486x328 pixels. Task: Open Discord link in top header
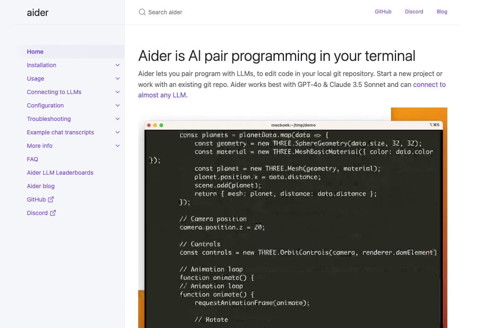[x=414, y=12]
